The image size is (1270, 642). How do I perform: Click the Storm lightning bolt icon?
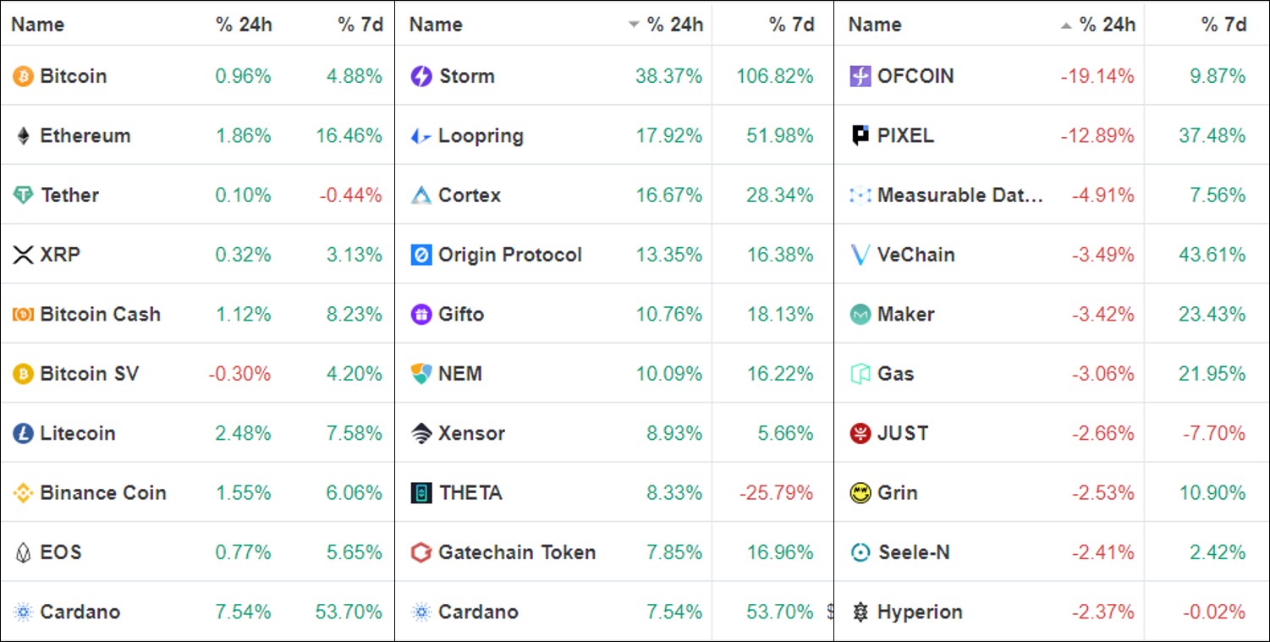[421, 76]
